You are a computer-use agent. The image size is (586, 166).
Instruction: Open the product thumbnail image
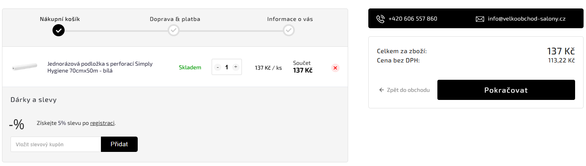pos(24,67)
